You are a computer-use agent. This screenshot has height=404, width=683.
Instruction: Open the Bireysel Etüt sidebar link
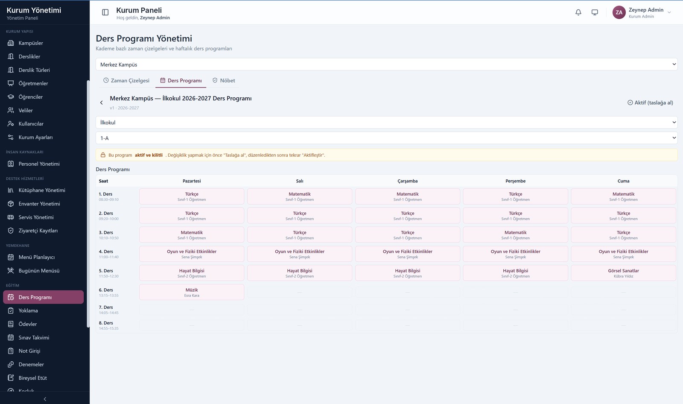point(44,378)
